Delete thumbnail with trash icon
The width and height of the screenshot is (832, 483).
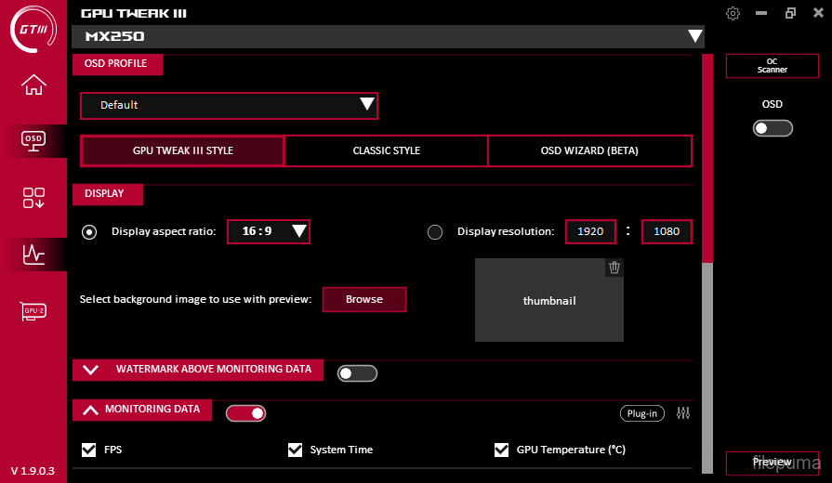[614, 268]
